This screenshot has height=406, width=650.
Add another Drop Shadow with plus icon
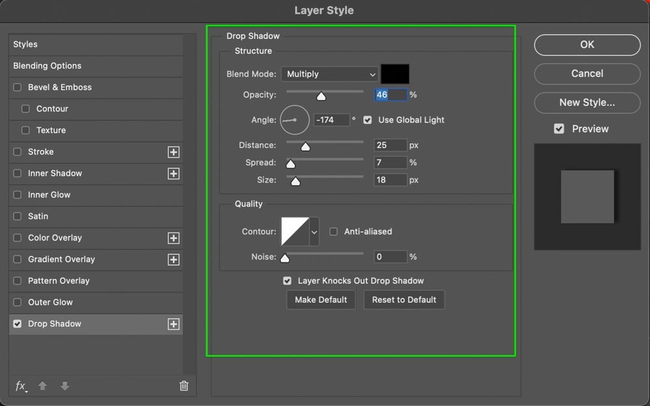[174, 324]
